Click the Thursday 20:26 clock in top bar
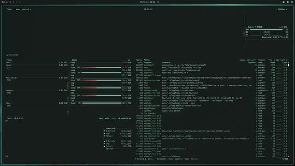This screenshot has height=166, width=295. [x=147, y=2]
